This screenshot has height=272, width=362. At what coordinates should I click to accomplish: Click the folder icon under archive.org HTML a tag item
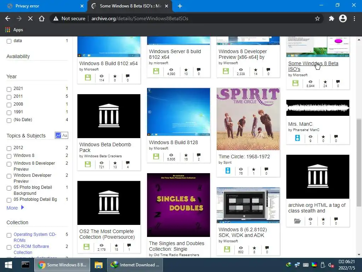[297, 221]
